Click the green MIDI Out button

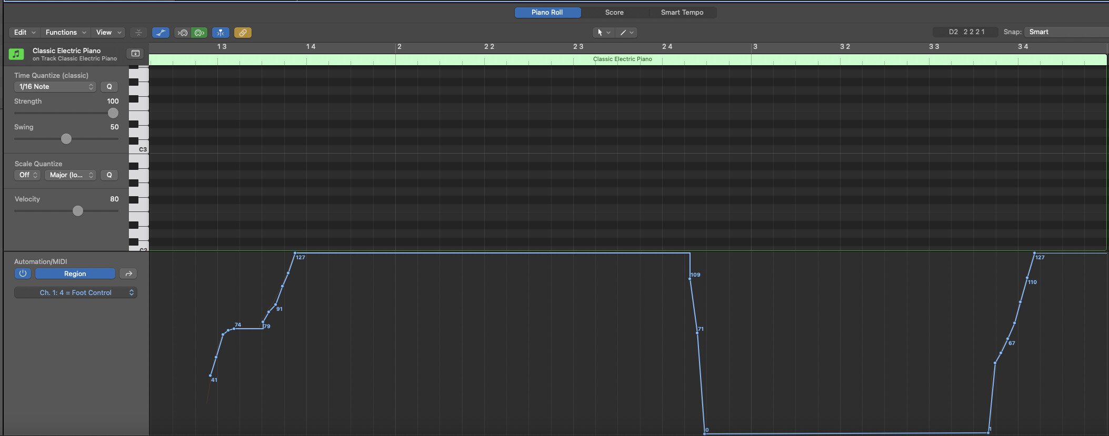pos(199,33)
